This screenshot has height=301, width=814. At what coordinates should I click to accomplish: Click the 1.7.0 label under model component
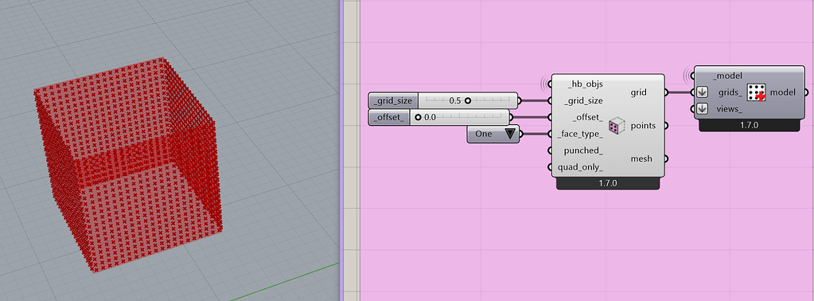pyautogui.click(x=749, y=125)
